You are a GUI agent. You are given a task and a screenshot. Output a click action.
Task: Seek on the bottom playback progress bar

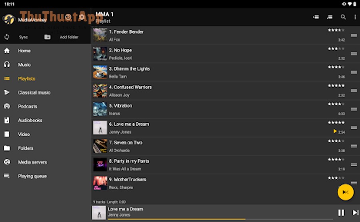tap(220, 219)
